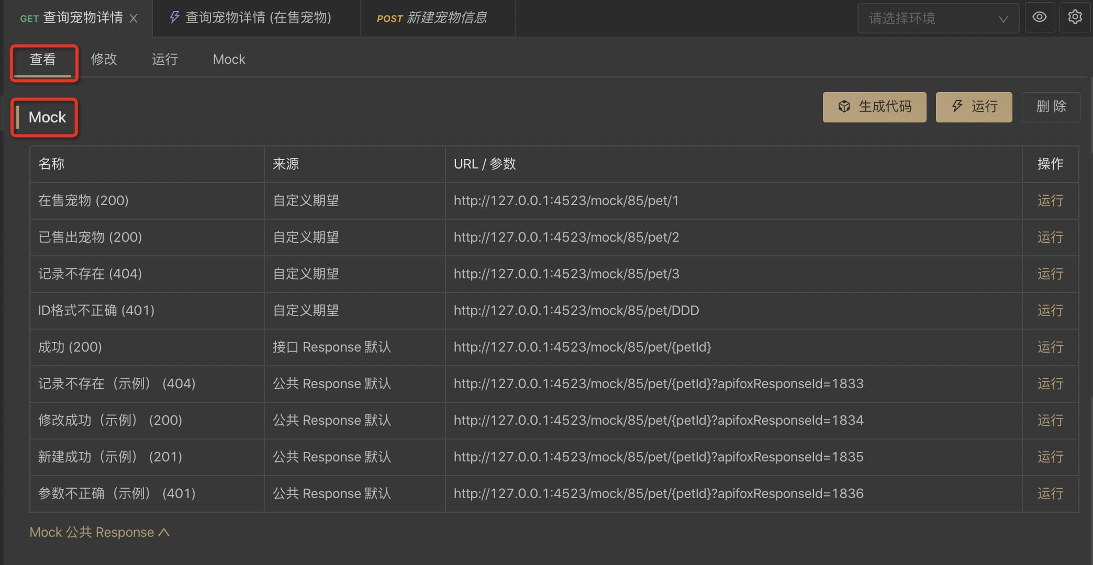This screenshot has height=565, width=1093.
Task: Run the 在售宠物 (200) mock
Action: 1050,200
